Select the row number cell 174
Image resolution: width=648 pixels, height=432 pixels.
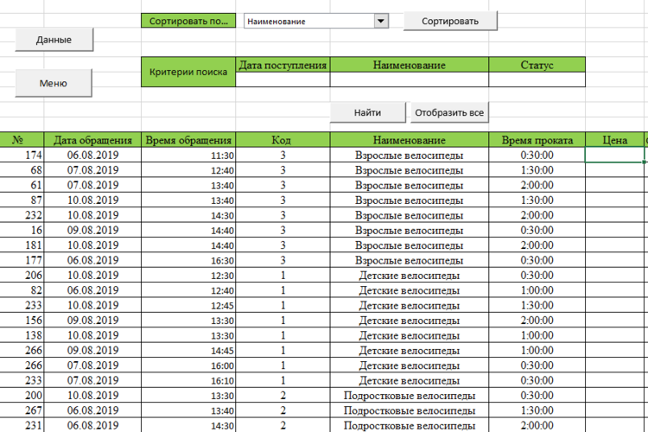point(22,155)
